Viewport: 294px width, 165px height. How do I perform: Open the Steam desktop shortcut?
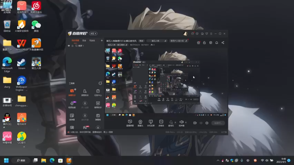(22, 64)
